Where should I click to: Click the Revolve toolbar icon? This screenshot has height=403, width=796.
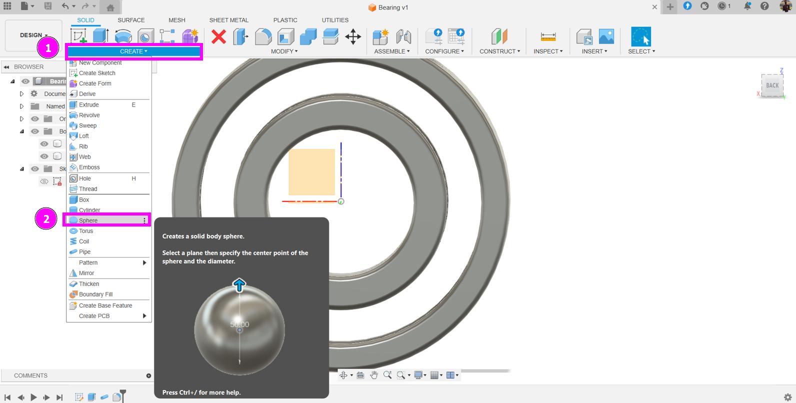pos(123,36)
